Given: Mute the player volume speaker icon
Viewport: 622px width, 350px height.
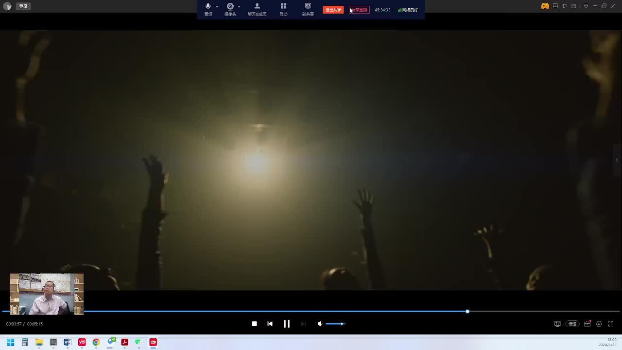Looking at the screenshot, I should [320, 324].
